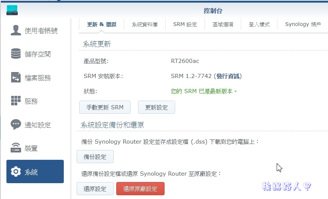328x199 pixels.
Task: Open the 檔案服務 file services icon
Action: click(x=16, y=77)
